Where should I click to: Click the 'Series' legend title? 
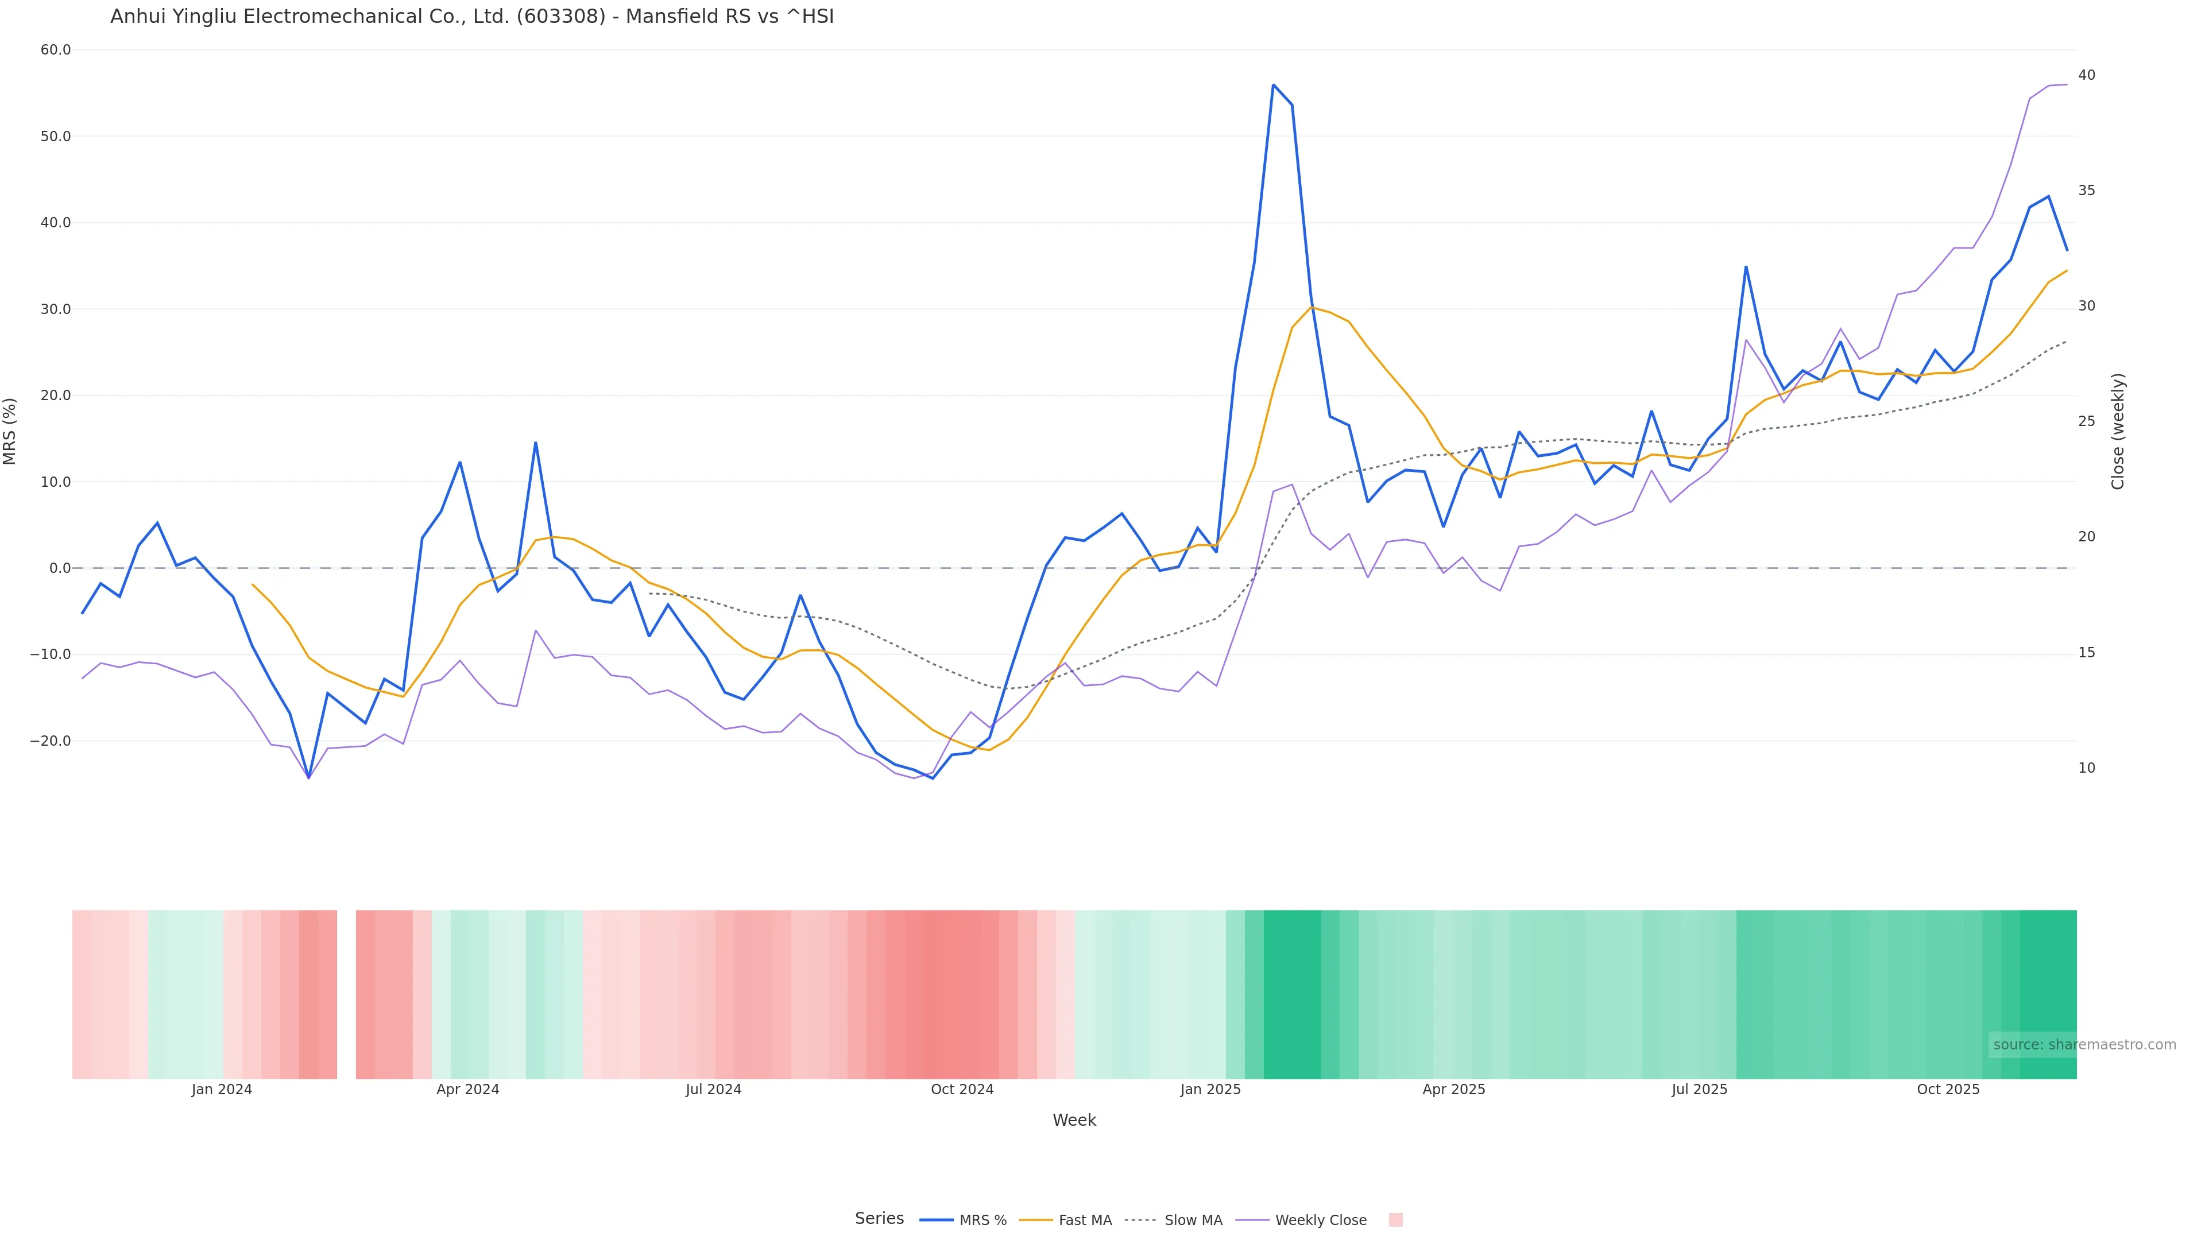click(x=879, y=1219)
